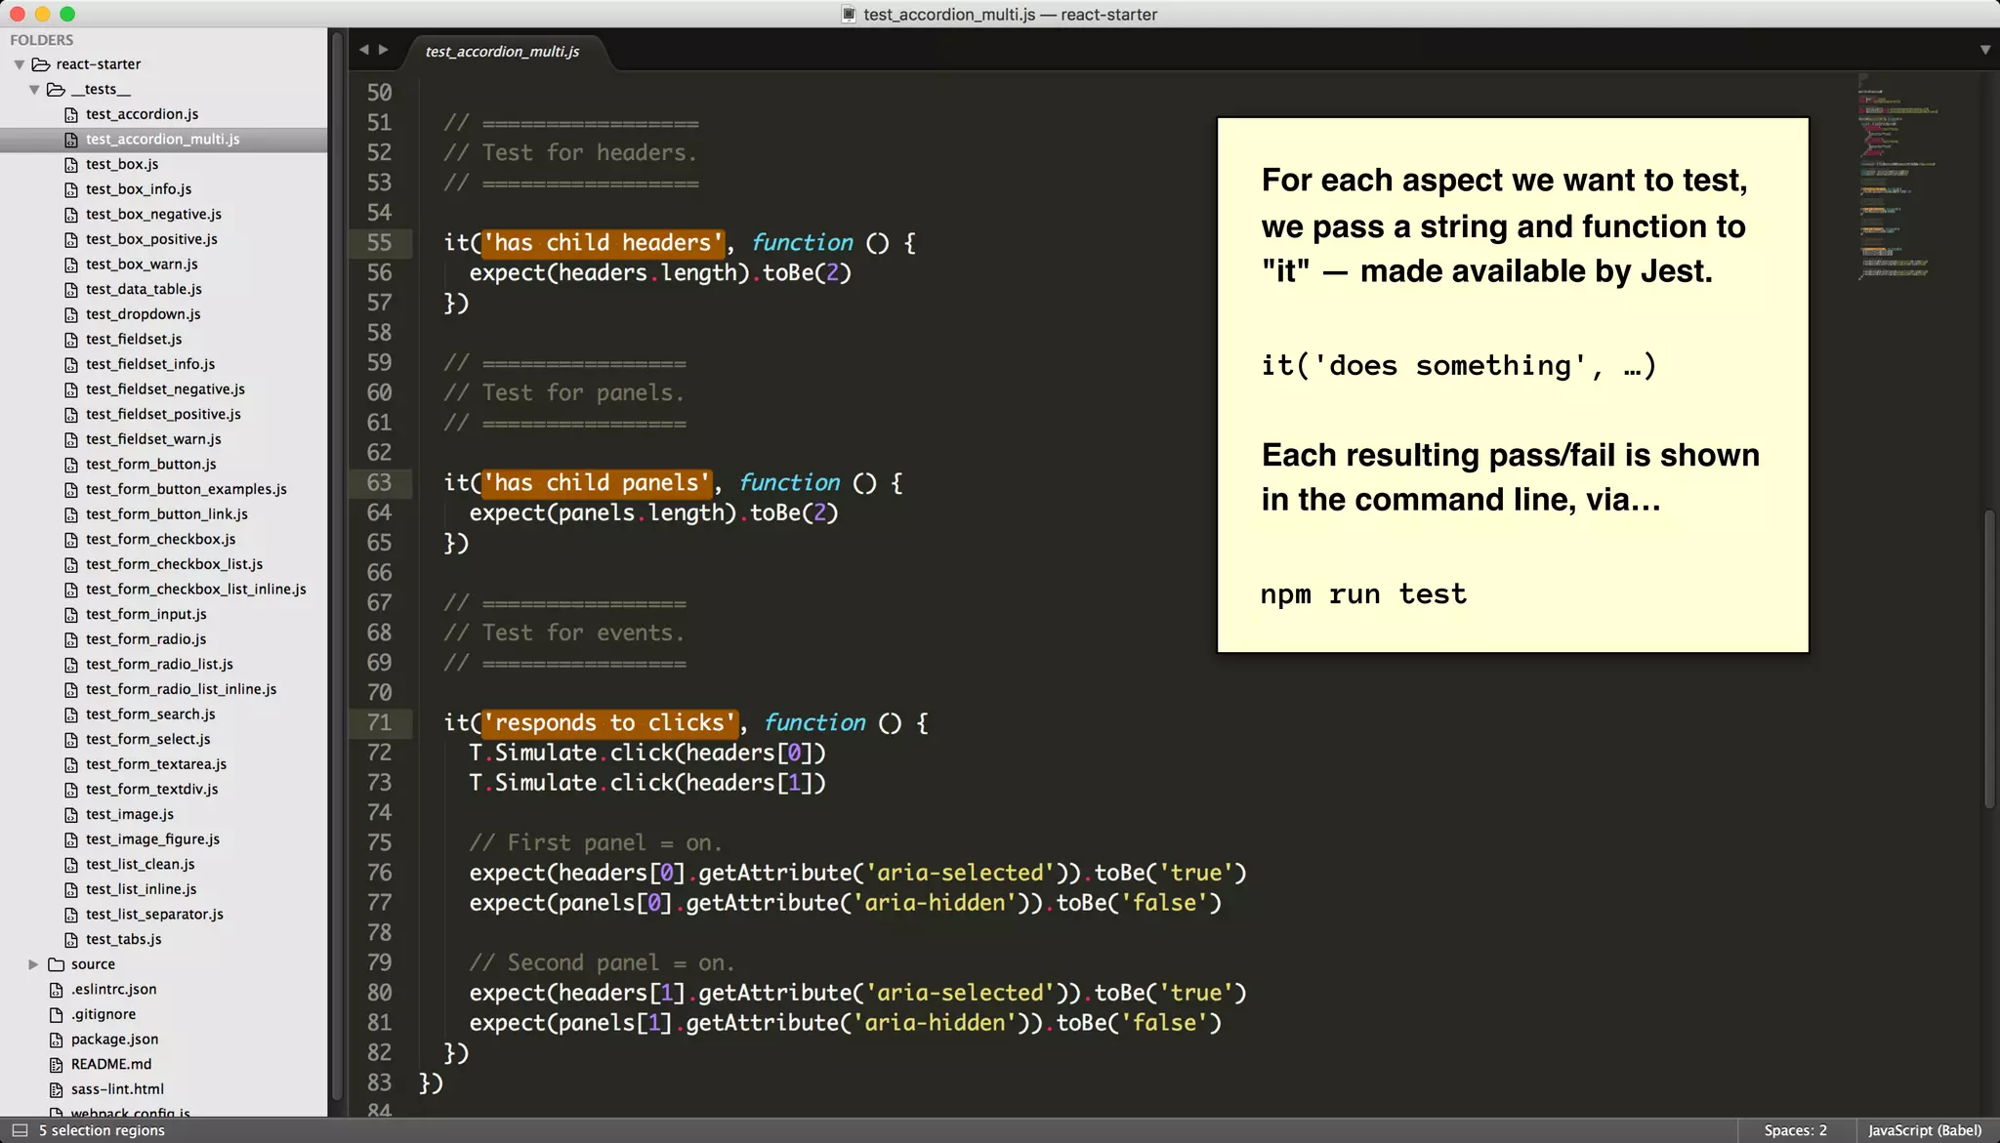Go to previous tab arrow
This screenshot has width=2000, height=1143.
(x=363, y=50)
